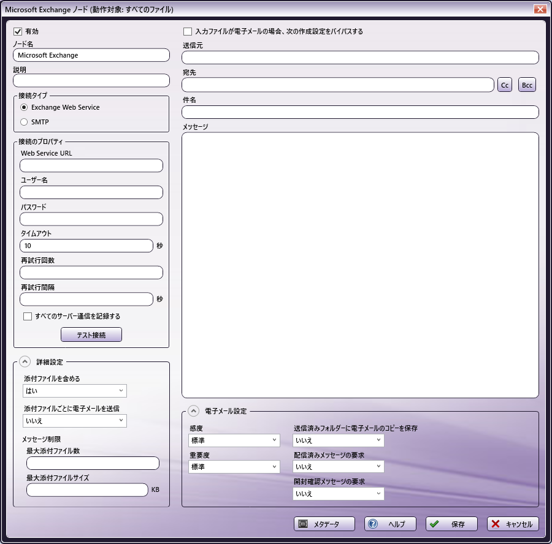Open the 感度 dropdown
This screenshot has width=552, height=544.
click(x=234, y=440)
